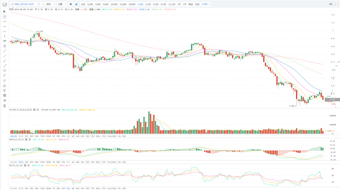Select the arrow cursor tool
Image resolution: width=340 pixels, height=190 pixels.
pos(4,12)
